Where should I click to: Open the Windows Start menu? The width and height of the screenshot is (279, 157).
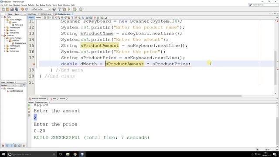(3, 154)
